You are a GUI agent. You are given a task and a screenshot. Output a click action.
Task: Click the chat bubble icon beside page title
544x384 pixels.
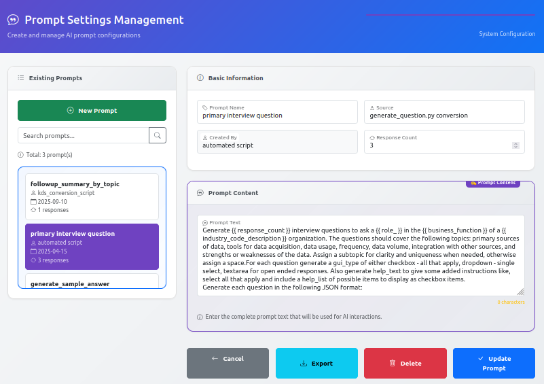13,20
